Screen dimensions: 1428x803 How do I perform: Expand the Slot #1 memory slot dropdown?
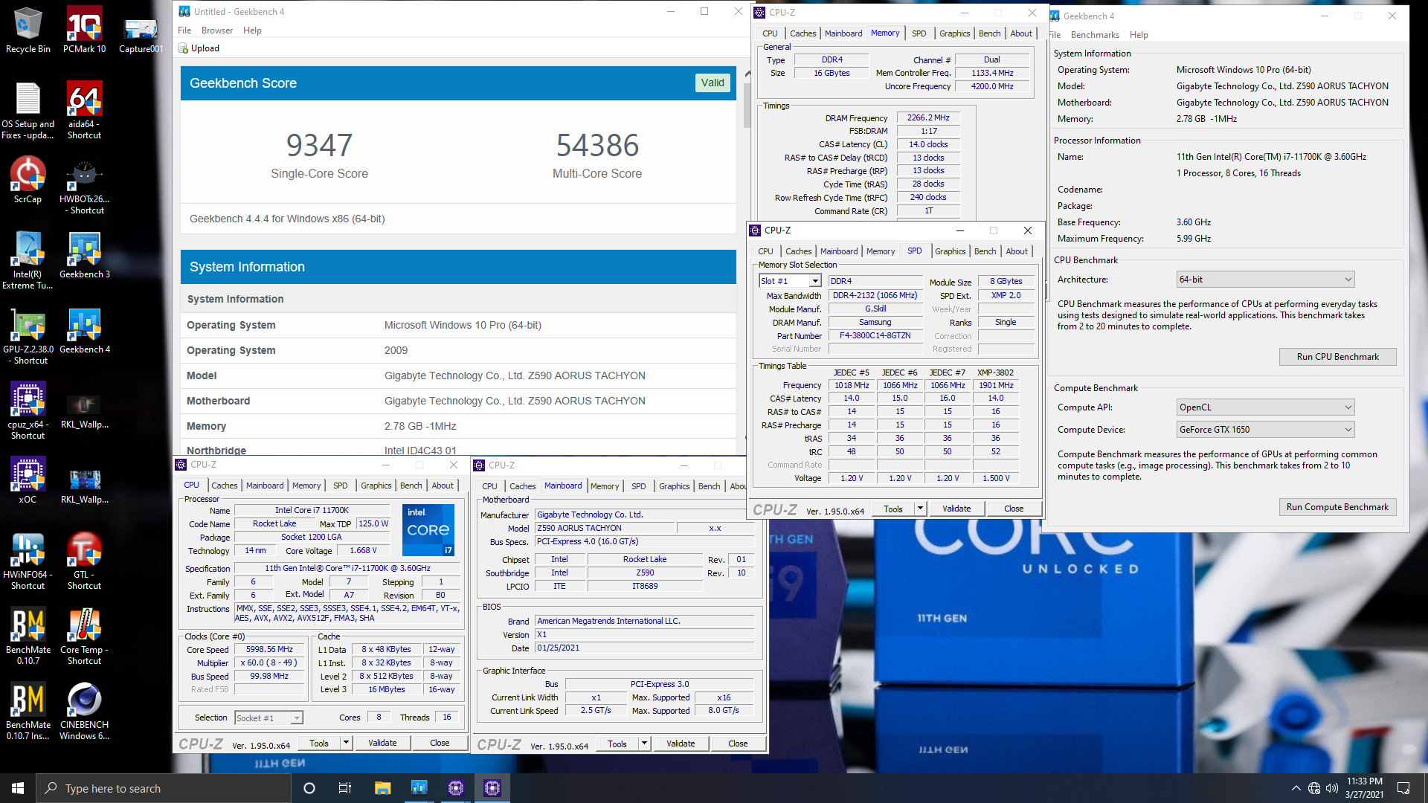pyautogui.click(x=815, y=281)
